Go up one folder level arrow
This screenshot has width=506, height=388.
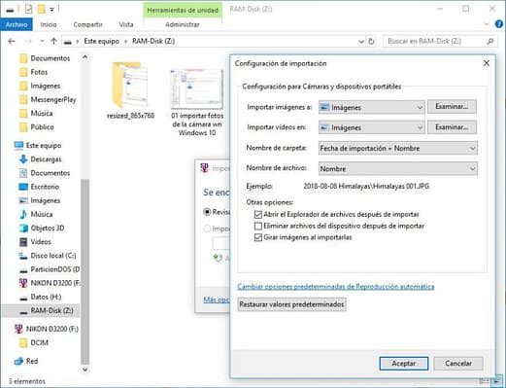53,41
